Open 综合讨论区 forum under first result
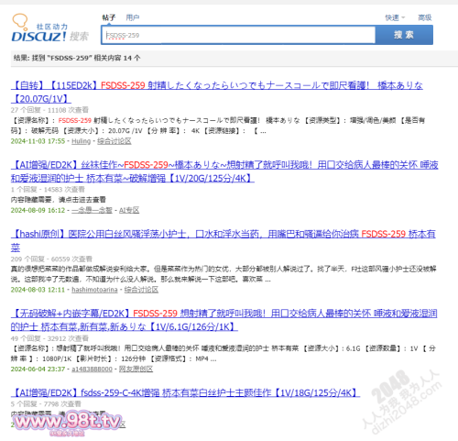The width and height of the screenshot is (458, 441). coord(114,141)
